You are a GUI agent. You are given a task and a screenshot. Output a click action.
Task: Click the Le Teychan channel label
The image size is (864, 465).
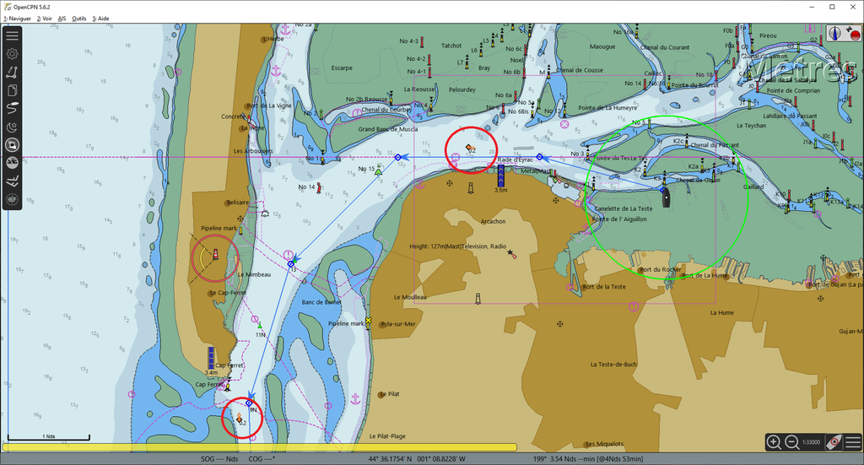(x=751, y=126)
